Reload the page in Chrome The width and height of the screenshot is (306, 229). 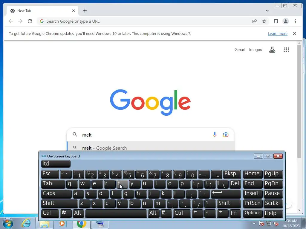(x=30, y=21)
